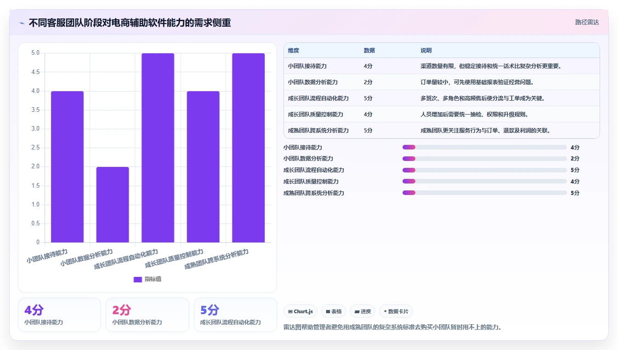Image resolution: width=618 pixels, height=350 pixels.
Task: Click the progress bar for 成熟团队跨系统分析能力
Action: pos(485,193)
